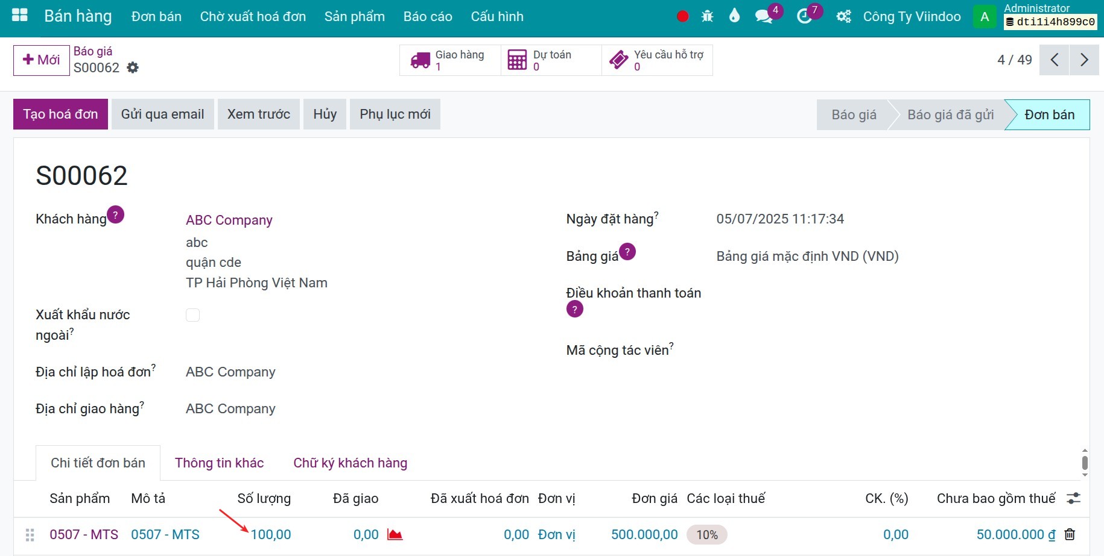The height and width of the screenshot is (556, 1104).
Task: Switch to Thông tin khác tab
Action: click(x=219, y=463)
